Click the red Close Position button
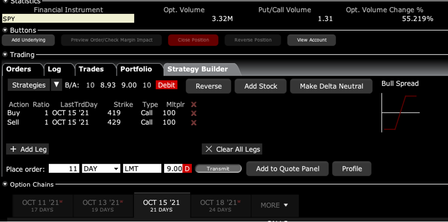The image size is (448, 222). pos(193,40)
